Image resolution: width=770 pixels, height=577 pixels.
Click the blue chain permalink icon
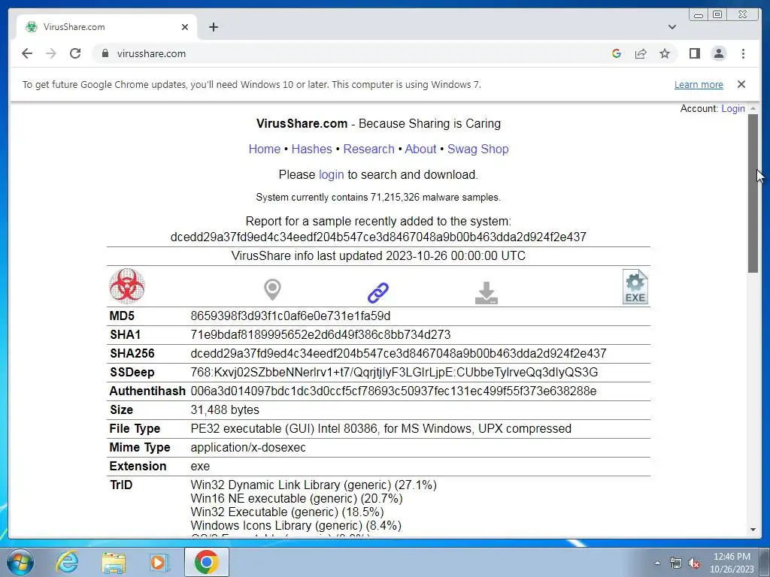(378, 292)
